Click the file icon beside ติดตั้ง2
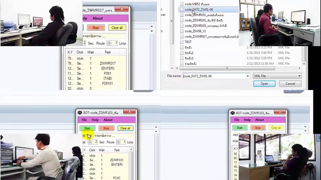Screen dimensions: 321x180 pos(182,53)
